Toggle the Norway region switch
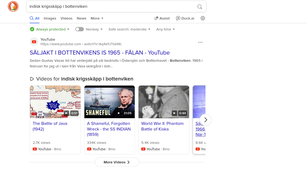307x169 pixels. 80,29
